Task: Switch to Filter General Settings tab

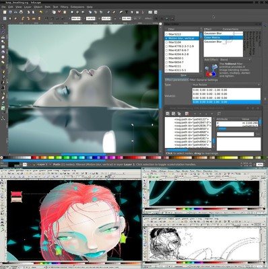Action: [203, 80]
